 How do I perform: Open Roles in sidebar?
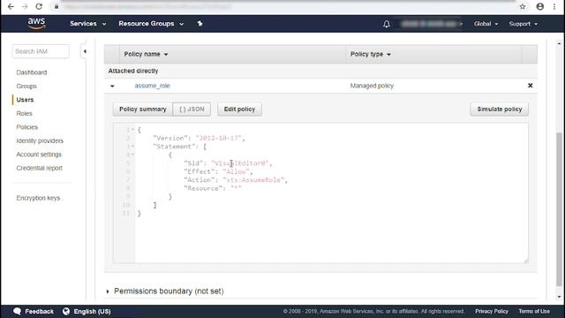(24, 114)
